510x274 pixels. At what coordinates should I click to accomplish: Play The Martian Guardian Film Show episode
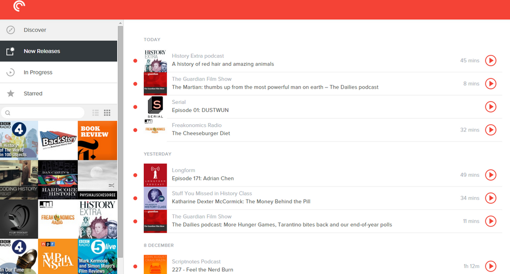pos(490,84)
